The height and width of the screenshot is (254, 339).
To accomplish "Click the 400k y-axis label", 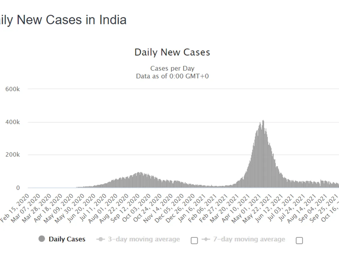I will [x=12, y=122].
